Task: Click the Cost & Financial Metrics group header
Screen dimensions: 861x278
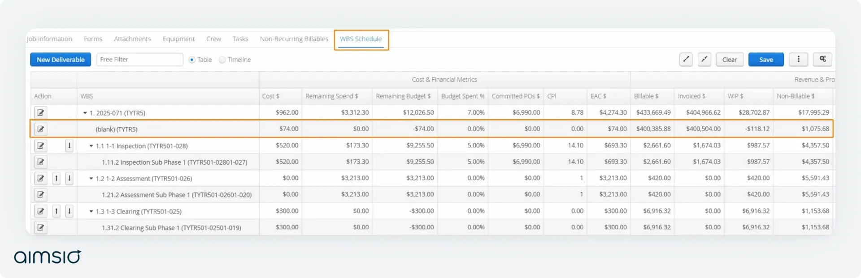Action: (x=444, y=80)
